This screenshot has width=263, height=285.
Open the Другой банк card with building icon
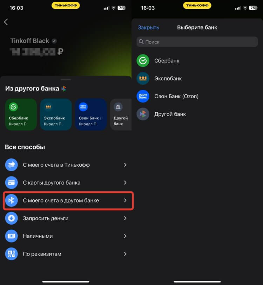point(121,114)
